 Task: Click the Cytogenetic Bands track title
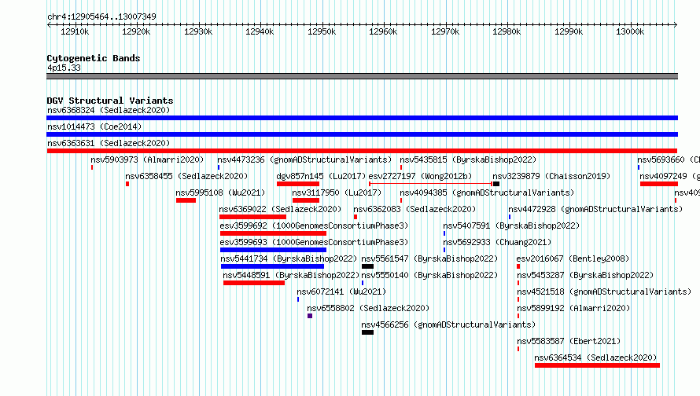coord(94,58)
